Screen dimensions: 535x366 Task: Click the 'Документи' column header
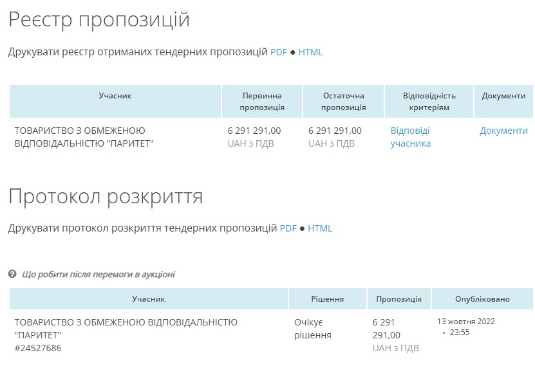tap(503, 102)
